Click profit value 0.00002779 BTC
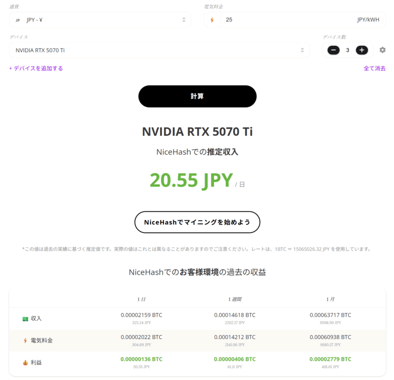The height and width of the screenshot is (380, 394). tap(330, 359)
